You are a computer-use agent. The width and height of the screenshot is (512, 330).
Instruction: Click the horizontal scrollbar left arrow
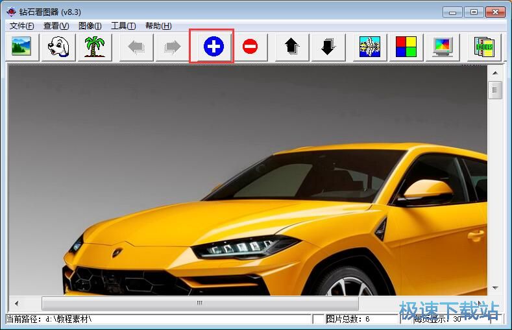pos(16,303)
